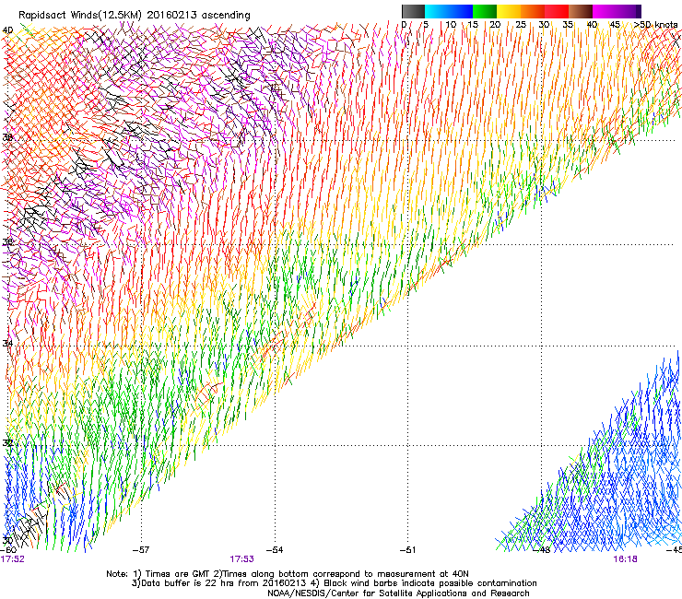Screen dimensions: 682x599
Task: Click the '>50 knots' legend label
Action: [x=655, y=24]
